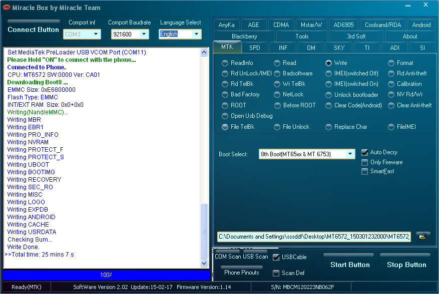Click the folder browse icon beside file path
The height and width of the screenshot is (294, 439).
(423, 237)
